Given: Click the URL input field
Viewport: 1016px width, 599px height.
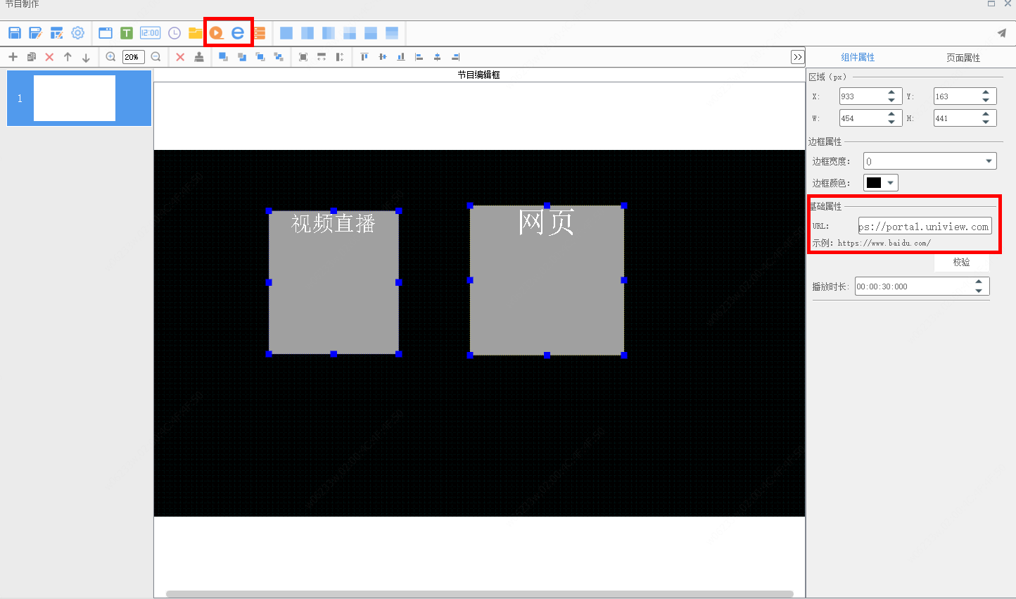Looking at the screenshot, I should click(925, 227).
